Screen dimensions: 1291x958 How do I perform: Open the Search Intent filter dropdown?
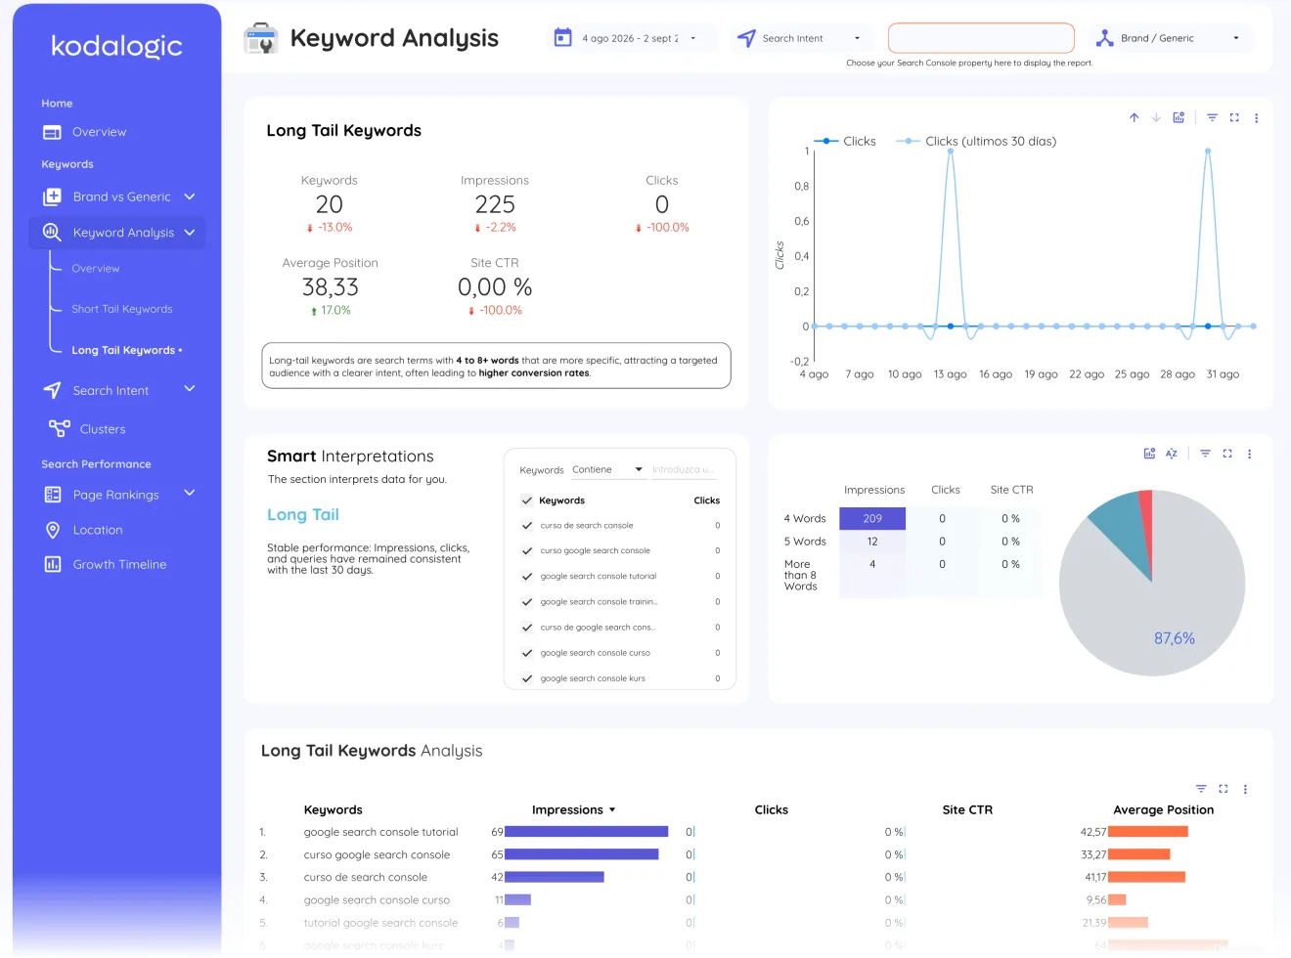click(x=801, y=38)
